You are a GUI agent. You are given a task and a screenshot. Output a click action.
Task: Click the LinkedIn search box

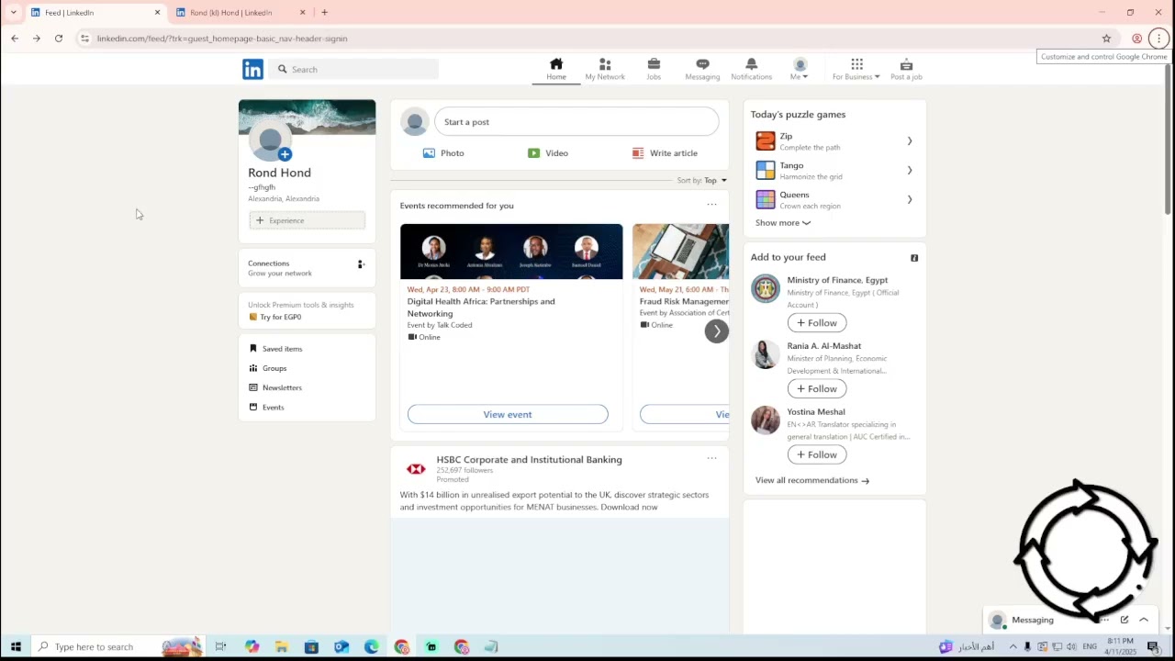353,69
